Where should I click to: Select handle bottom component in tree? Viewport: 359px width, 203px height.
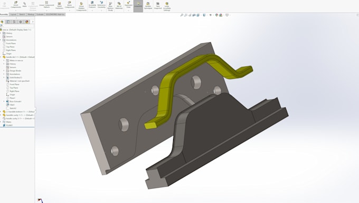(x=19, y=112)
